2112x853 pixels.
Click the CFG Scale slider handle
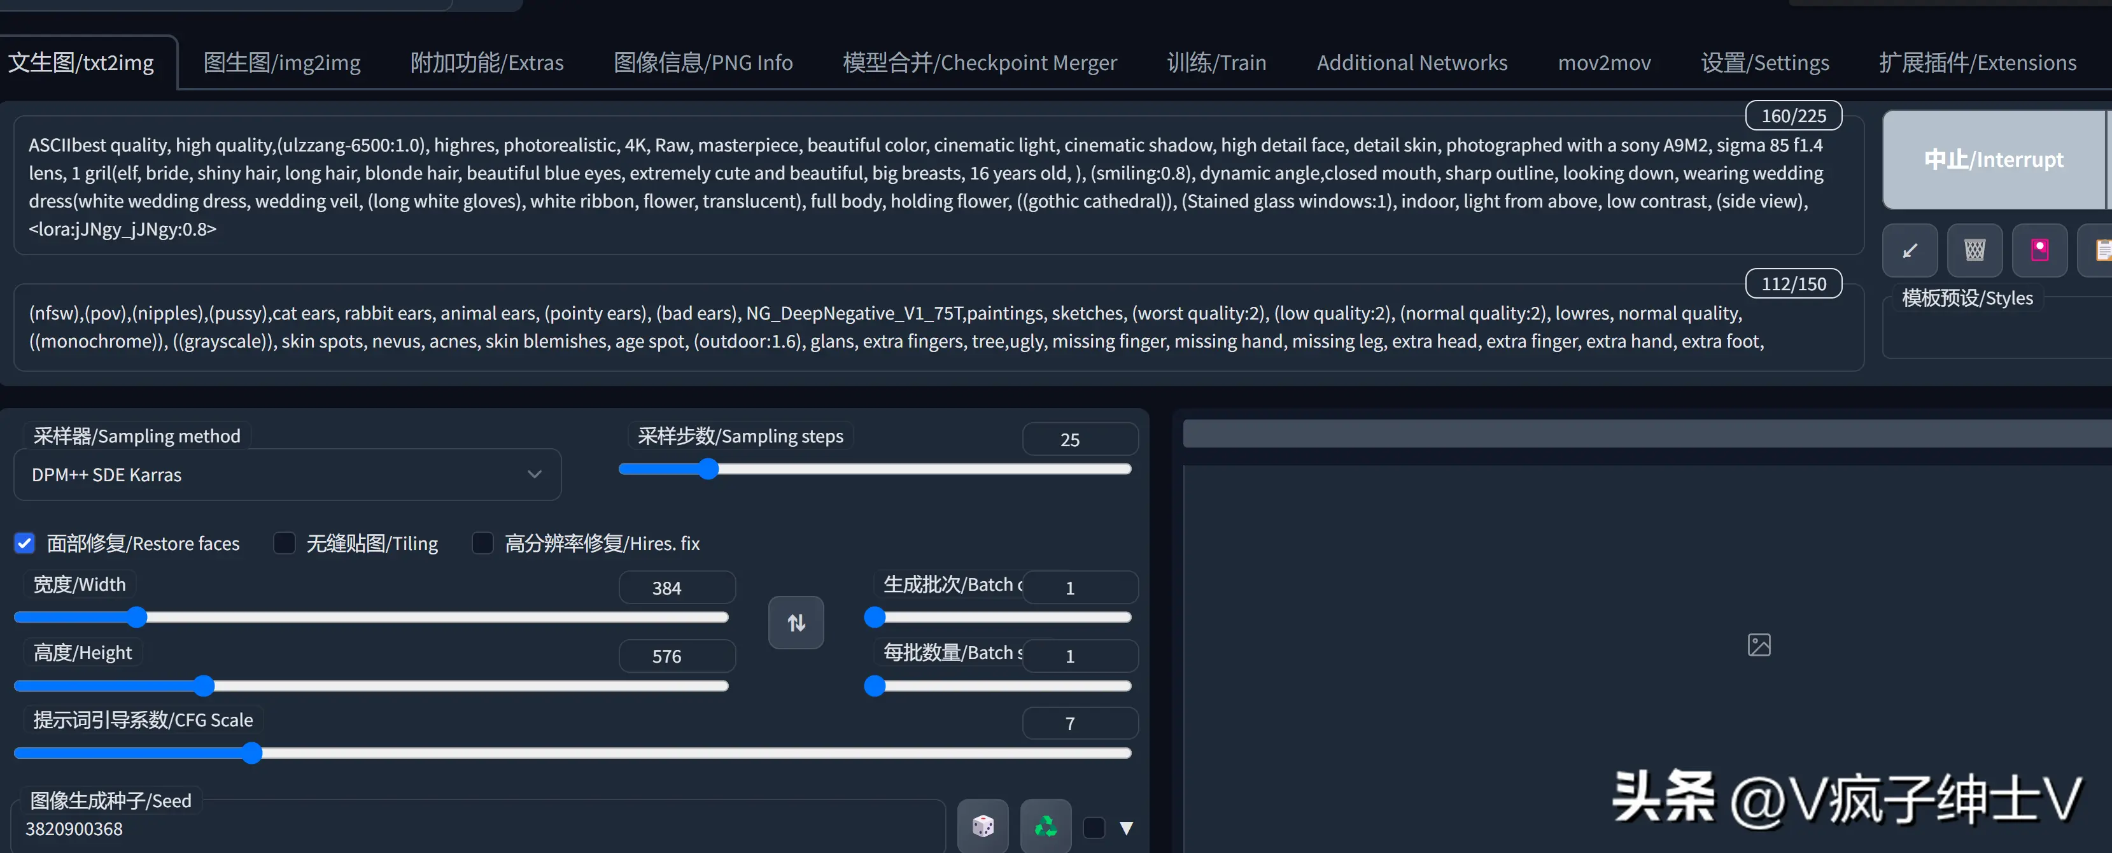coord(251,753)
